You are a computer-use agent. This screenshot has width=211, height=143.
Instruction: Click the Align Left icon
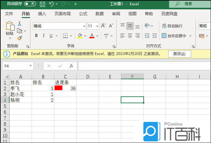pyautogui.click(x=123, y=36)
